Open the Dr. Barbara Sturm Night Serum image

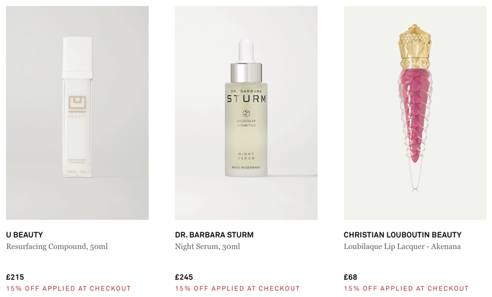246,113
